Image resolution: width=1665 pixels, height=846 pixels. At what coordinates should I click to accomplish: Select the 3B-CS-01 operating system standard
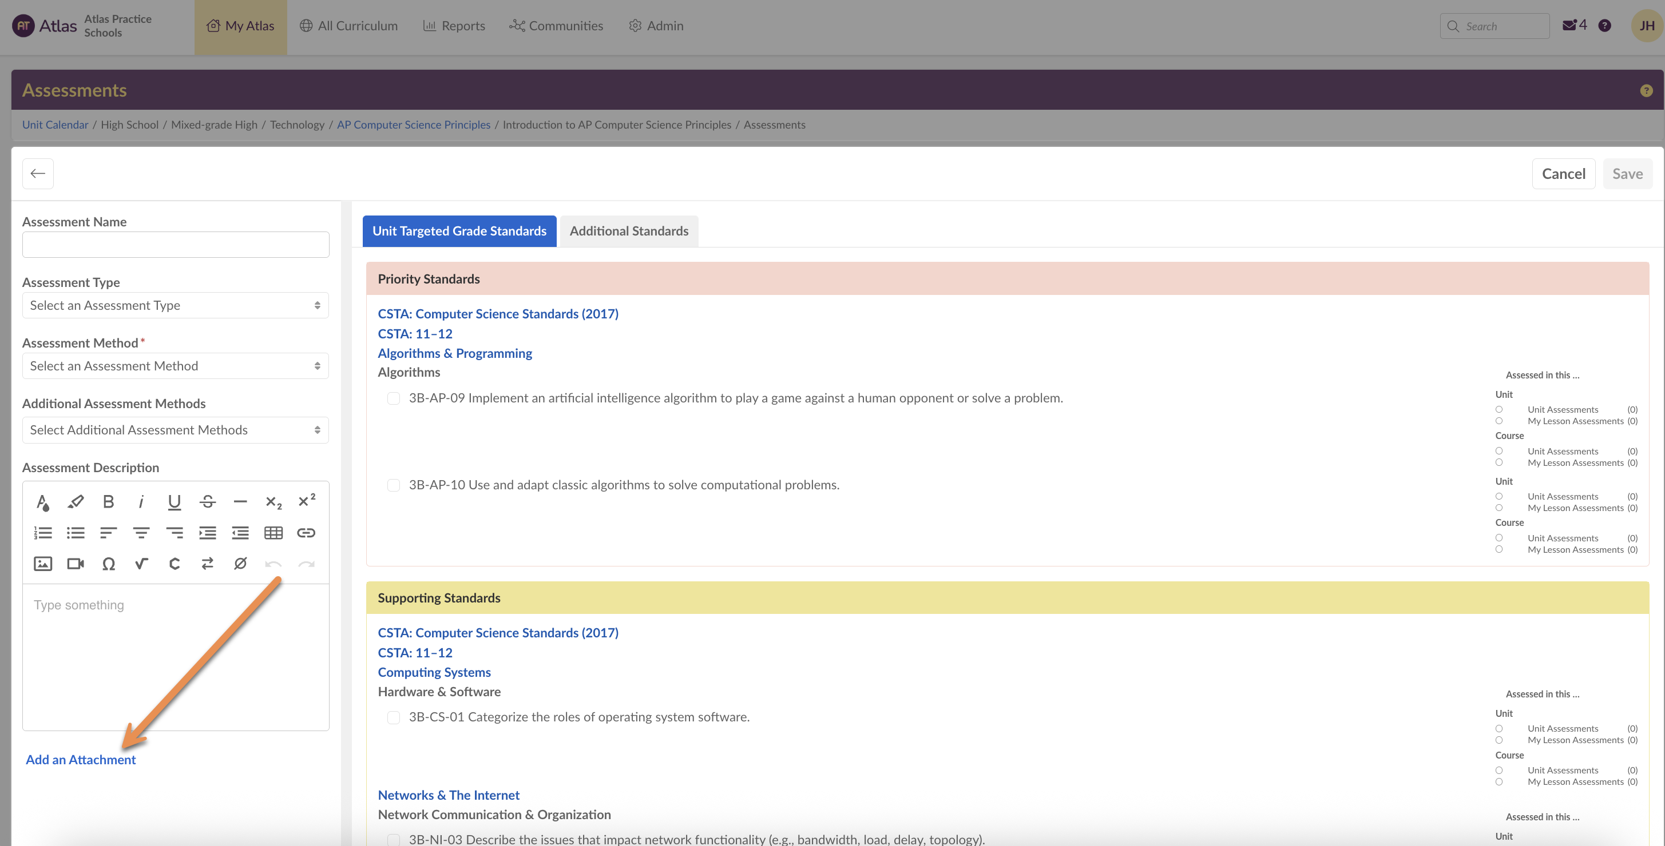[x=394, y=717]
